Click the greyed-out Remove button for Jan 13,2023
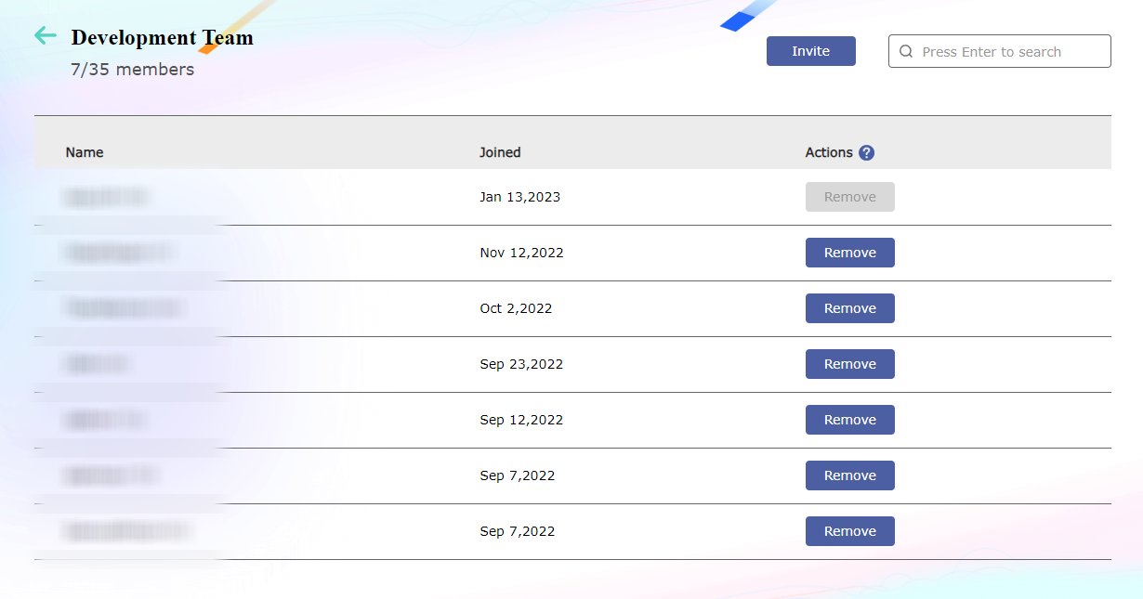Image resolution: width=1143 pixels, height=599 pixels. pyautogui.click(x=849, y=197)
